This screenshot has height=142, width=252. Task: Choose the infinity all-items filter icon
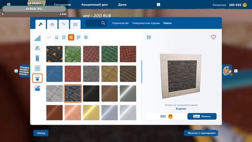[49, 37]
